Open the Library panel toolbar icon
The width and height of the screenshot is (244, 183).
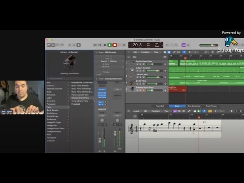[49, 45]
